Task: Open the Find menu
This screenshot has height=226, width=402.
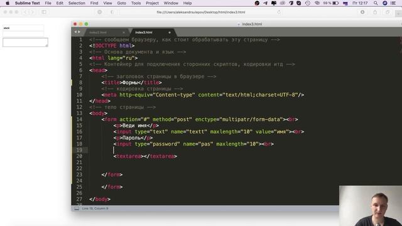Action: [x=94, y=3]
